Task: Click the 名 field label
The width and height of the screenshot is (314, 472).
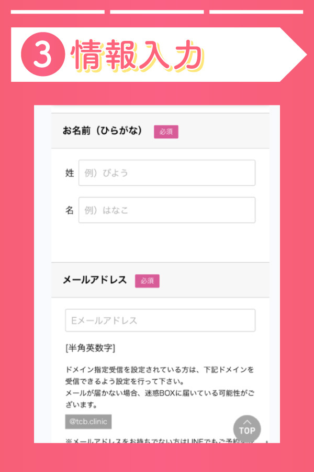Action: 70,210
